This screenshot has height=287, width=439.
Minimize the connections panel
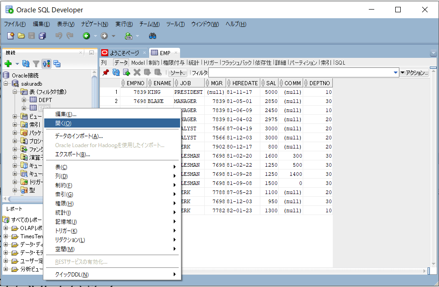pyautogui.click(x=92, y=52)
